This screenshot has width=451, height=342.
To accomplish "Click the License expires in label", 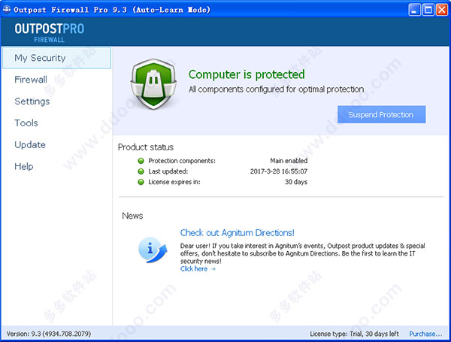I will click(x=174, y=182).
